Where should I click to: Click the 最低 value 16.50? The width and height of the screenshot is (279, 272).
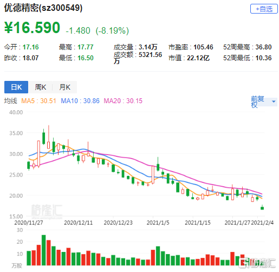coord(86,58)
